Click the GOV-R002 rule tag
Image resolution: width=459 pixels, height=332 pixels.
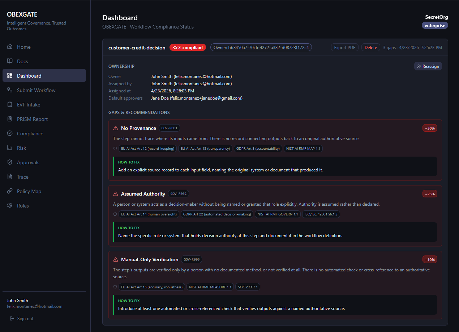[179, 194]
